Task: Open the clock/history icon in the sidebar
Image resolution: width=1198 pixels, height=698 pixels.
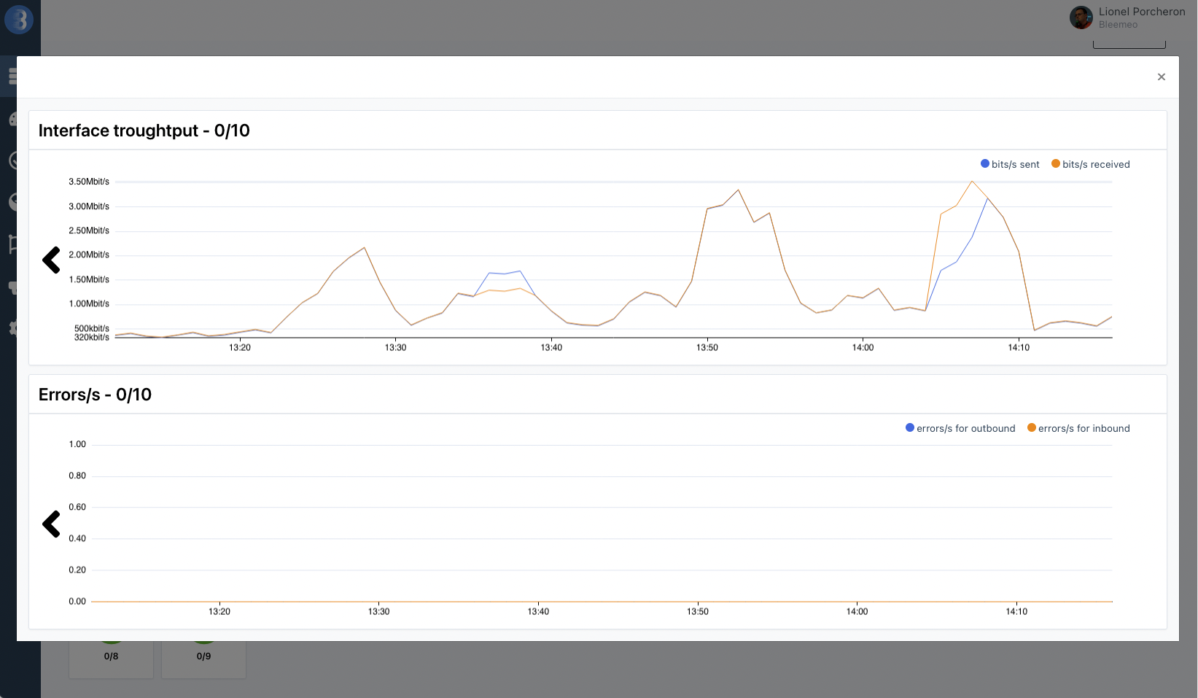Action: (x=13, y=160)
